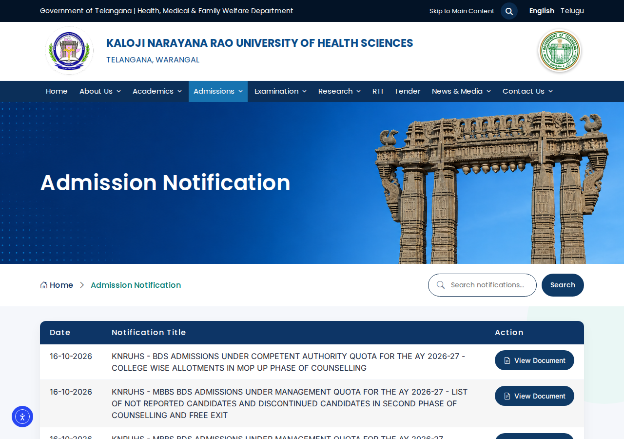Click the Admission Notification breadcrumb text
This screenshot has width=624, height=439.
coord(136,285)
